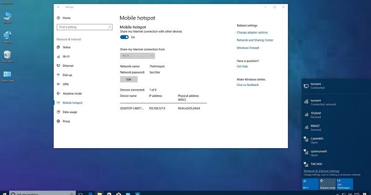Open the Share my Internet connection from dropdown
371x195 pixels.
click(138, 56)
